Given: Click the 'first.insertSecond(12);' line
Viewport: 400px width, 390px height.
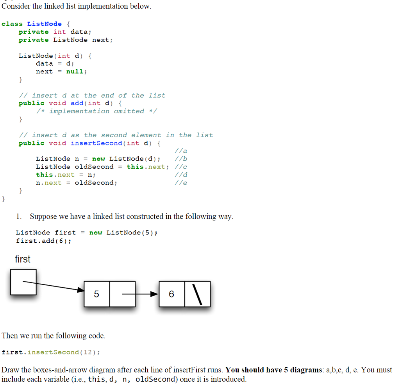Looking at the screenshot, I should click(51, 352).
